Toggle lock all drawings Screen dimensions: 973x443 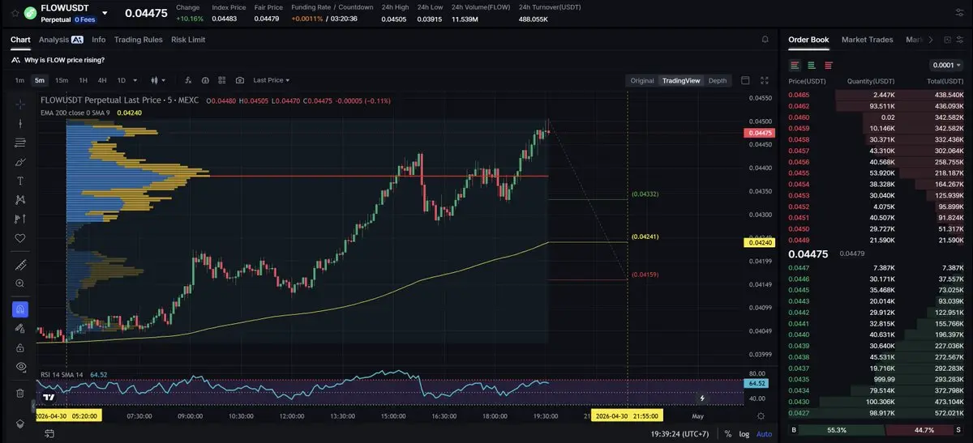click(20, 347)
